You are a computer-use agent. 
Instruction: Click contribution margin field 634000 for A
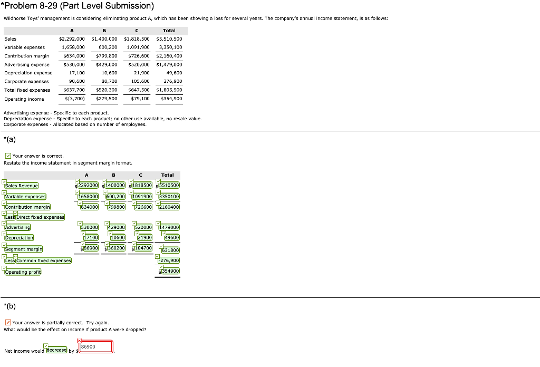89,207
